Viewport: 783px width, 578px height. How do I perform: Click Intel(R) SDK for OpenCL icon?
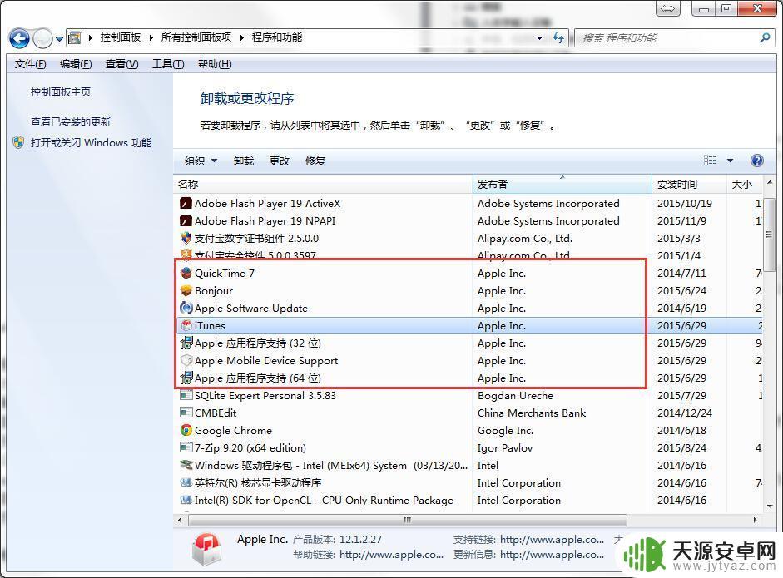click(x=186, y=500)
